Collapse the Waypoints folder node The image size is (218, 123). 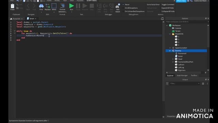170,34
